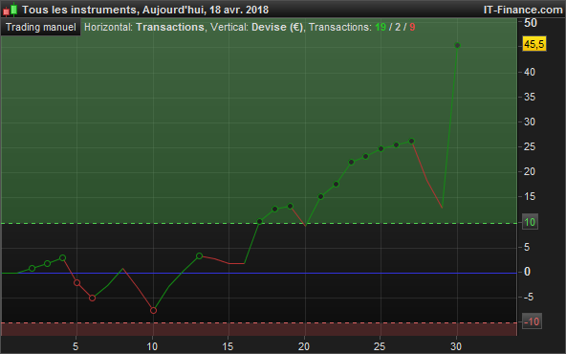Open the IT-Finance.com link
The height and width of the screenshot is (354, 566).
(x=523, y=10)
